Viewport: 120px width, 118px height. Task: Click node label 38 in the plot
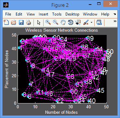(x=88, y=82)
